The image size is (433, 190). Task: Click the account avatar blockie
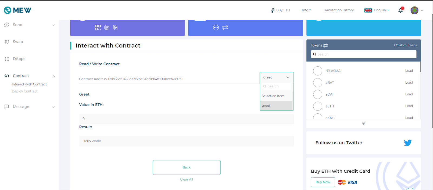[x=414, y=10]
